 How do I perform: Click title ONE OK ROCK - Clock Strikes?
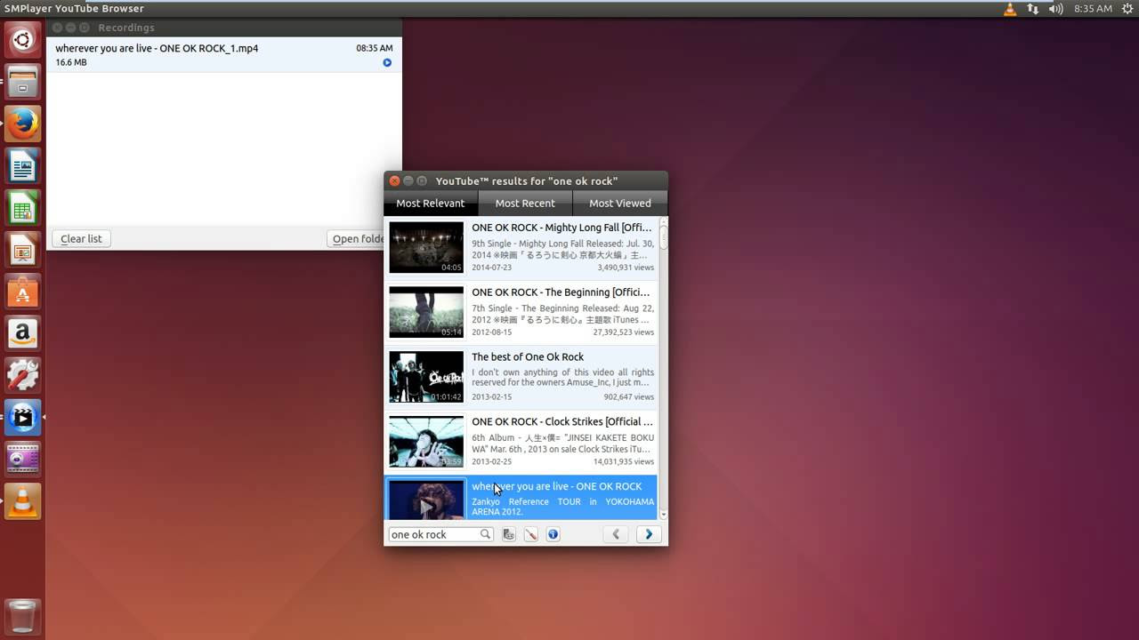[x=562, y=422]
